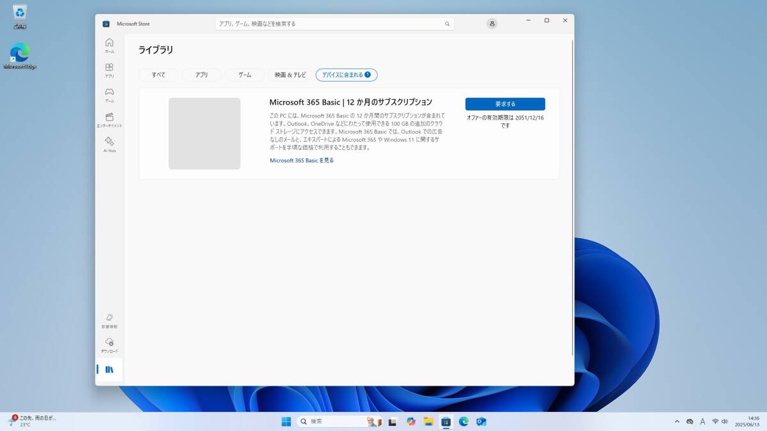Open the Microsoft 365 Basic を見る link
Image resolution: width=767 pixels, height=431 pixels.
[x=302, y=160]
